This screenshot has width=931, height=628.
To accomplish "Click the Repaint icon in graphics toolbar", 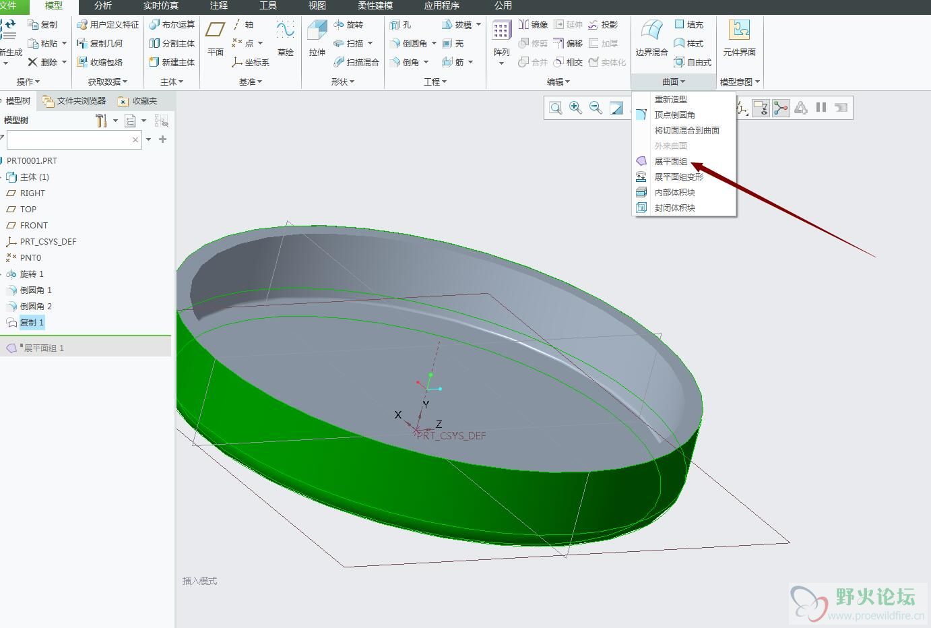I will (x=616, y=108).
